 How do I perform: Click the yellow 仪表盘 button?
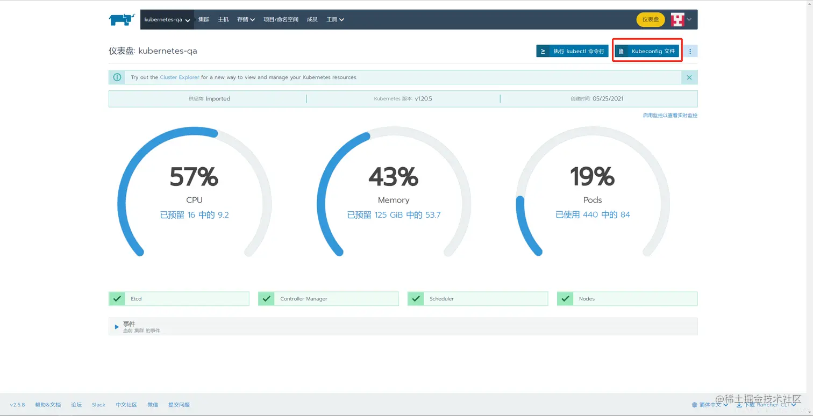point(651,19)
